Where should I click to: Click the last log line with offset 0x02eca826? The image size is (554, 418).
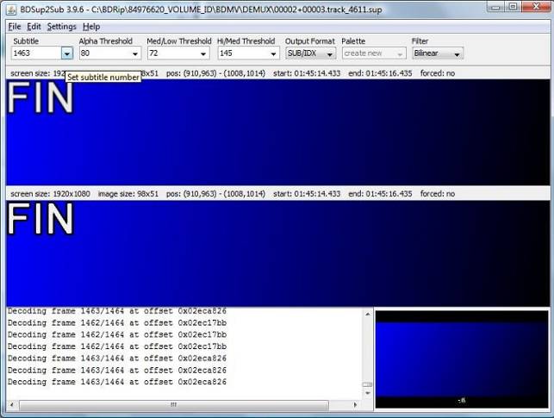tap(117, 382)
